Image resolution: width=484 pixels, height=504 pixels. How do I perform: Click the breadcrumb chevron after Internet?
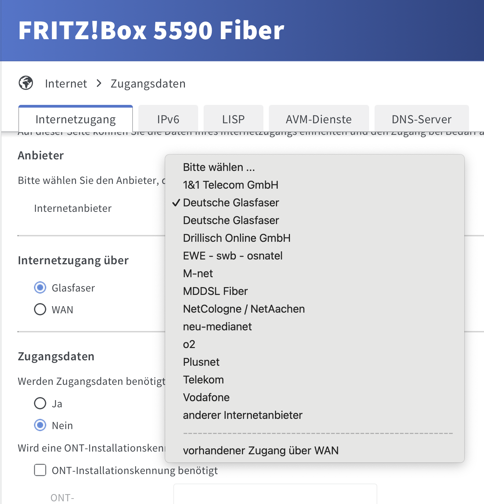[99, 83]
